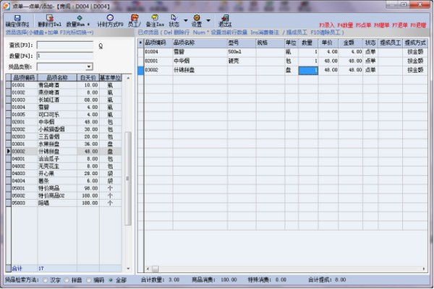Viewport: 434px width, 289px height.
Task: Select the 水果拼盘 row in product list
Action: click(57, 144)
